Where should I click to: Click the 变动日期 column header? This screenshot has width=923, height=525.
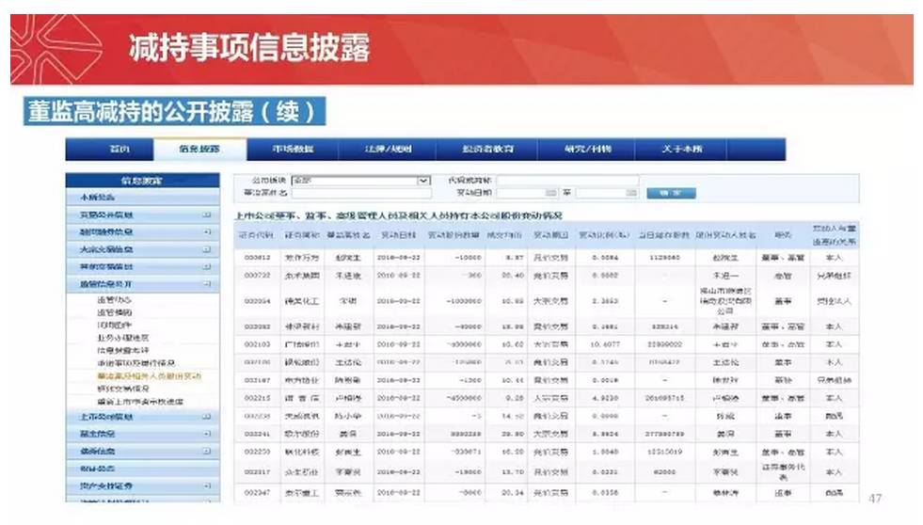[399, 235]
